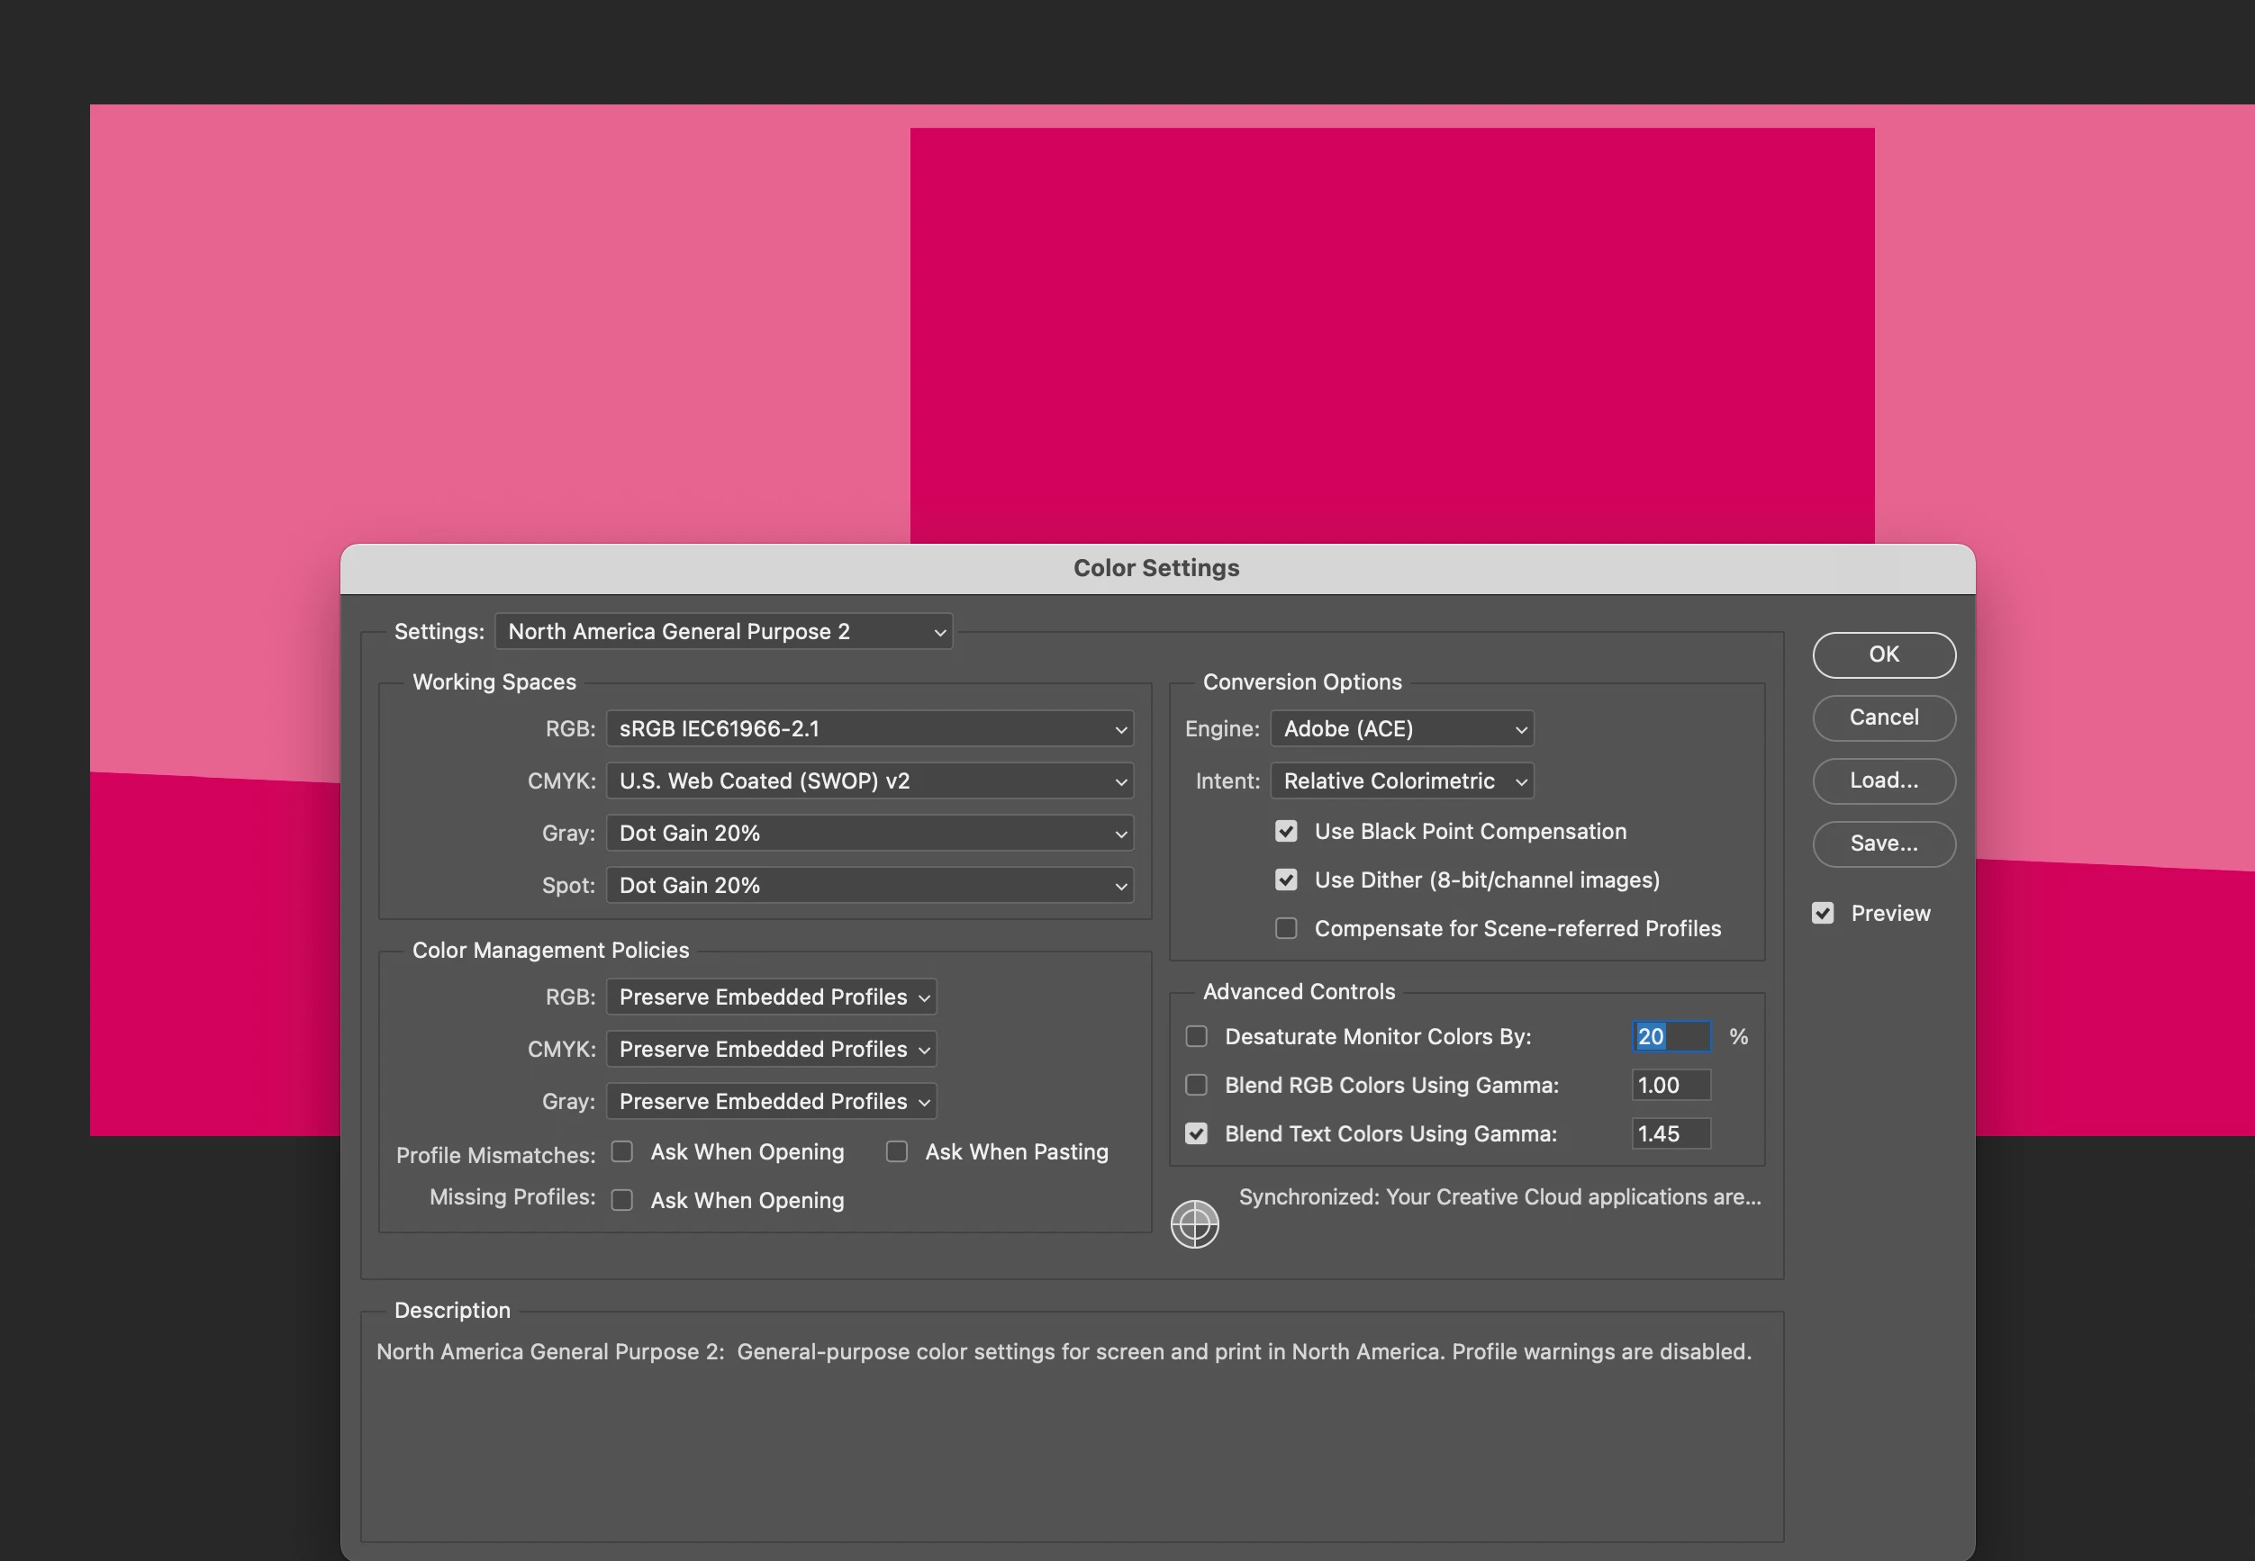Open the Settings preset dropdown
The width and height of the screenshot is (2255, 1561).
pos(724,632)
